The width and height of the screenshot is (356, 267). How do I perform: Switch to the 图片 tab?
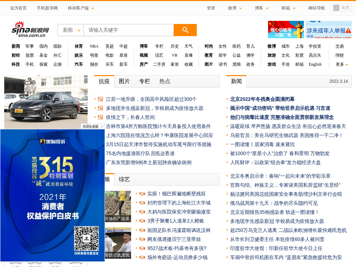click(124, 81)
